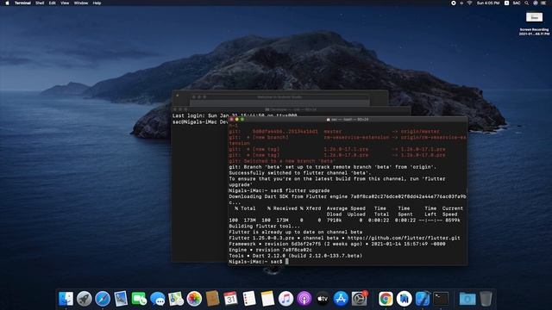
Task: Open System Preferences gear with badge
Action: pyautogui.click(x=359, y=299)
